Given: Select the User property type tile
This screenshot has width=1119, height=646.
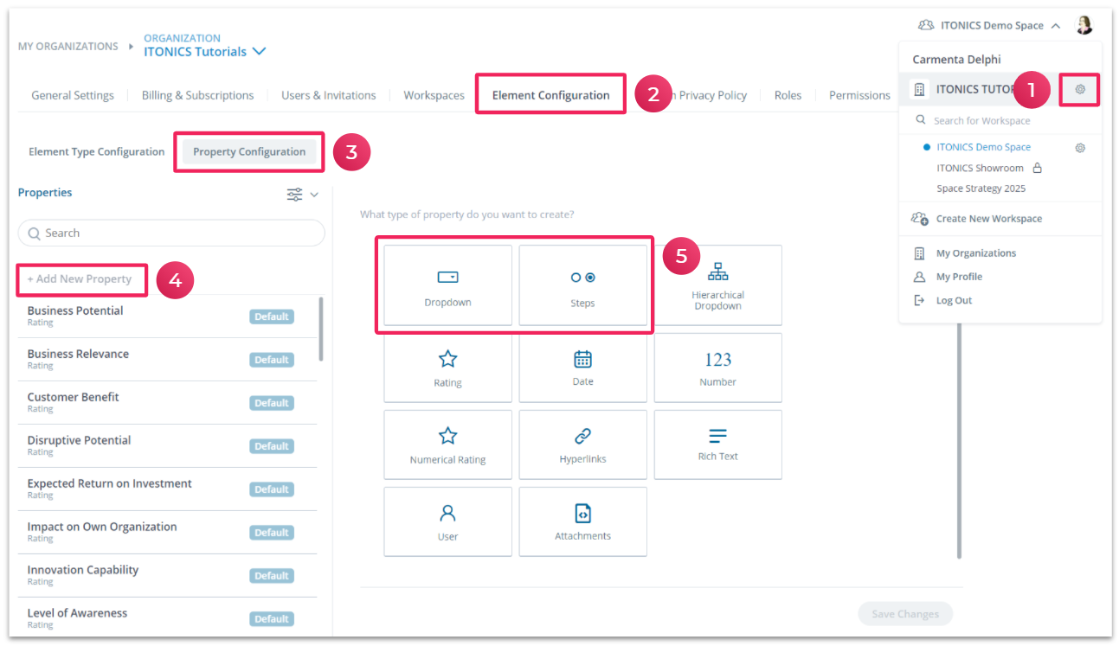Looking at the screenshot, I should coord(447,521).
